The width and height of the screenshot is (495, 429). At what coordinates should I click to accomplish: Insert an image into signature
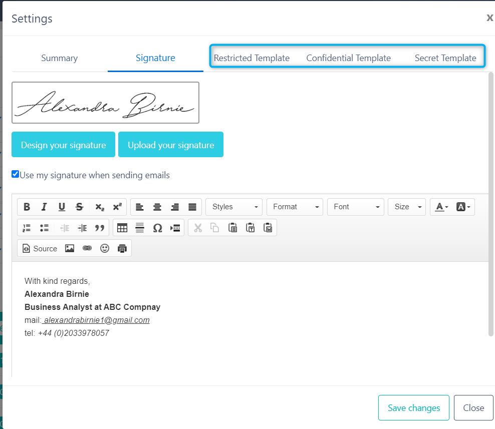pos(70,249)
